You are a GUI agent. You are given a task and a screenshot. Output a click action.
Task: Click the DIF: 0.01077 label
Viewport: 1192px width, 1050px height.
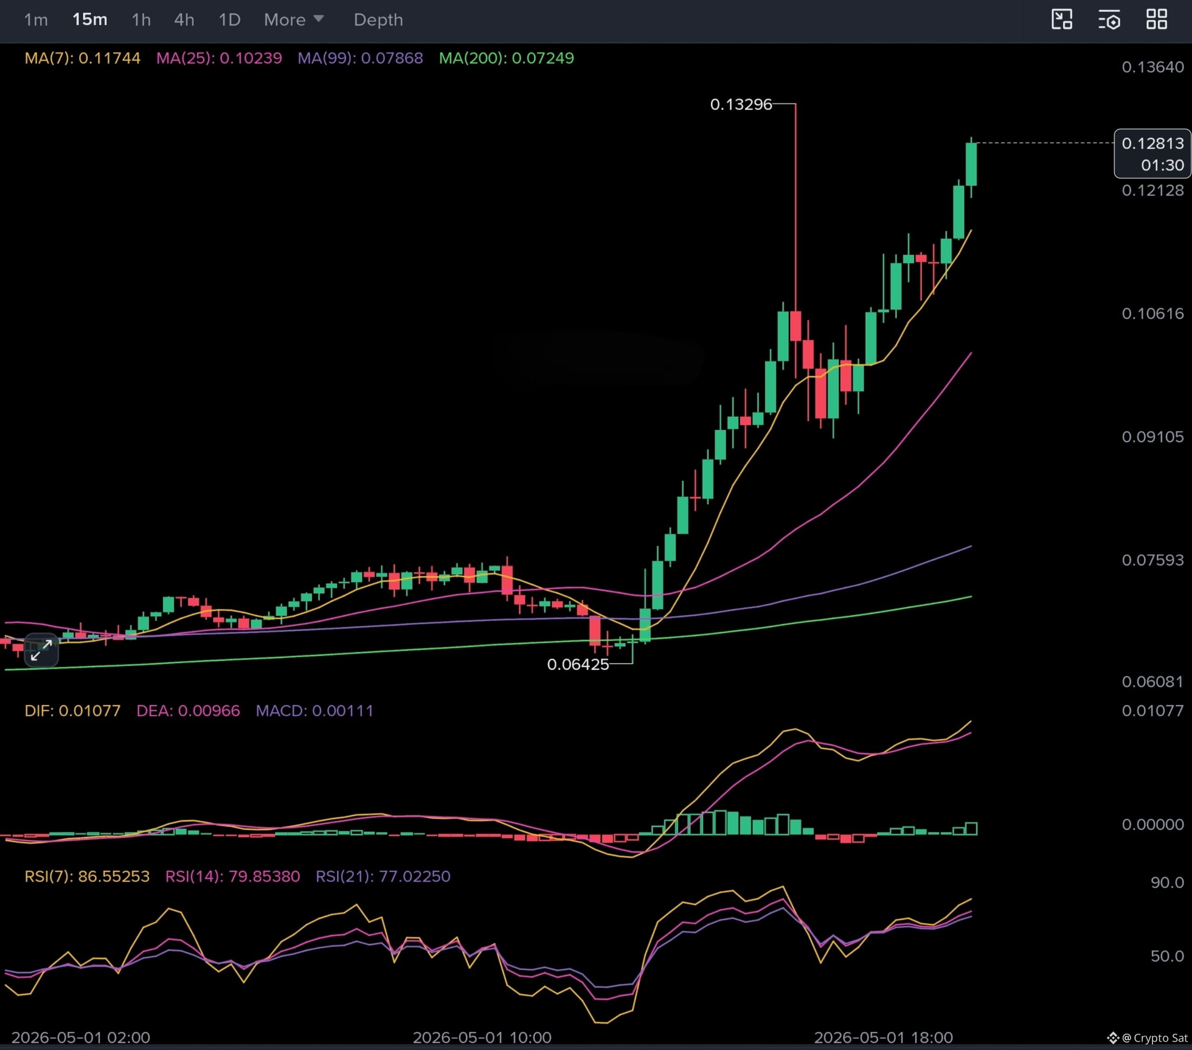pos(72,711)
